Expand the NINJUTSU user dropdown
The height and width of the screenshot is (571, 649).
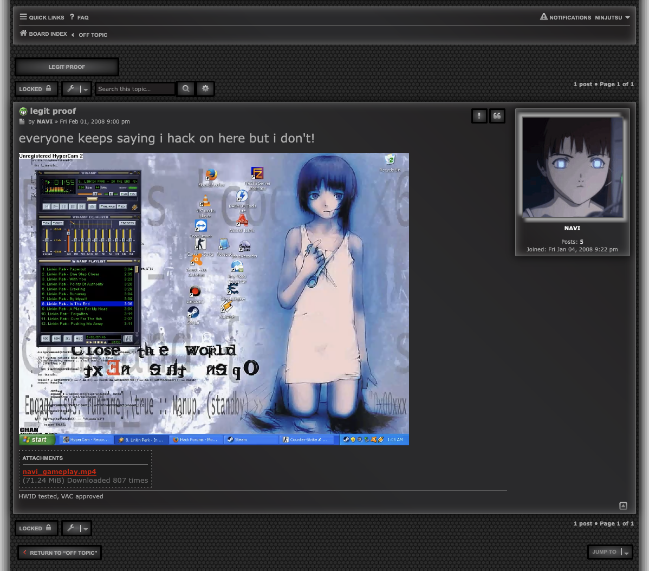click(613, 17)
